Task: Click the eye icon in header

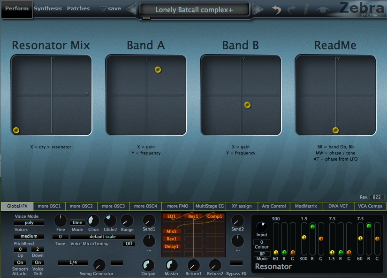Action: 322,9
